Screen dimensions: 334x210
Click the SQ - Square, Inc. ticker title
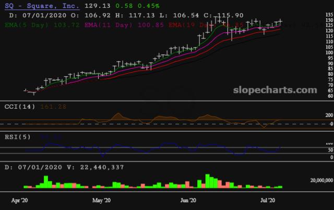(41, 6)
